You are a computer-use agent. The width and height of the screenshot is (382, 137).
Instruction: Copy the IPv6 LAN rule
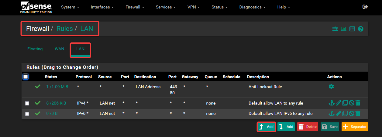click(345, 114)
